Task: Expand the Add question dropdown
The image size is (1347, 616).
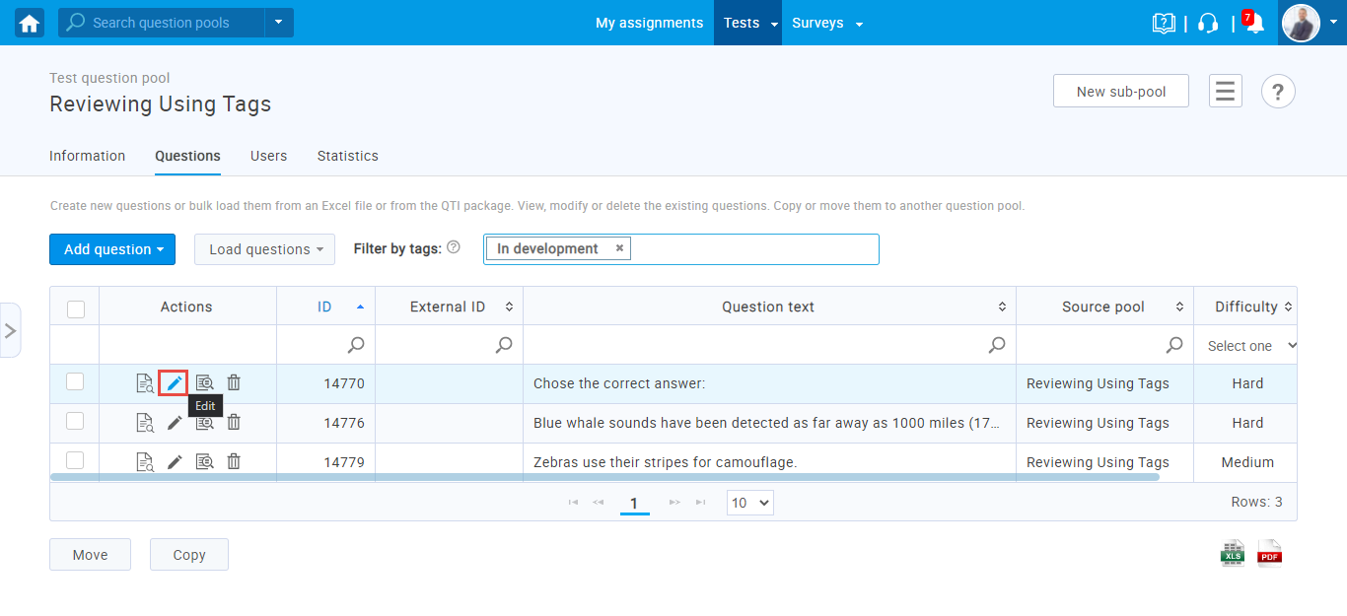Action: [112, 249]
